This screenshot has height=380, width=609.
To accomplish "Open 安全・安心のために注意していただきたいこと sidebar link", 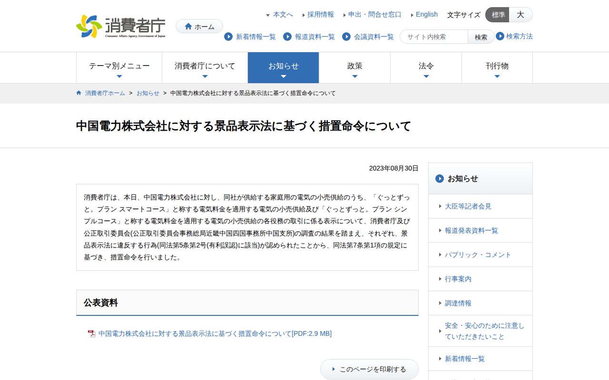I will 481,331.
